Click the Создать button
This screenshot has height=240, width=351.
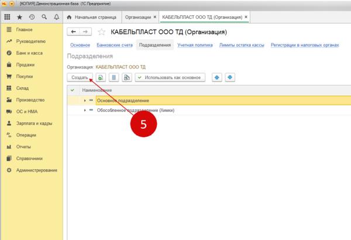click(80, 77)
